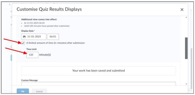Click the back chevron behind the dialog
The width and height of the screenshot is (195, 95).
[10, 4]
